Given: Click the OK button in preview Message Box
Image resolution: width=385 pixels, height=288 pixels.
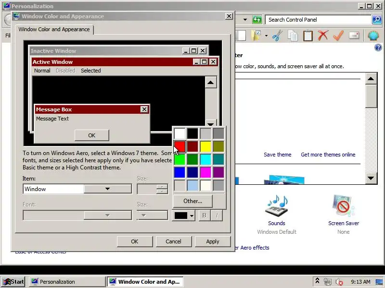Looking at the screenshot, I should coord(92,135).
